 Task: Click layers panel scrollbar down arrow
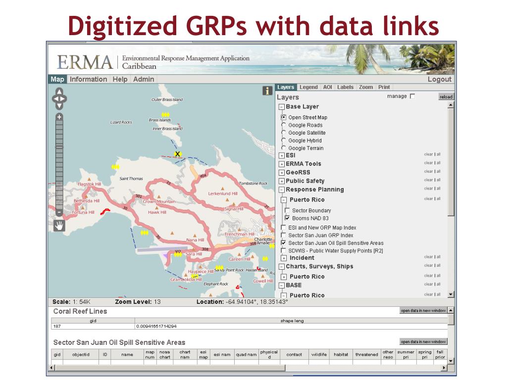coord(451,294)
